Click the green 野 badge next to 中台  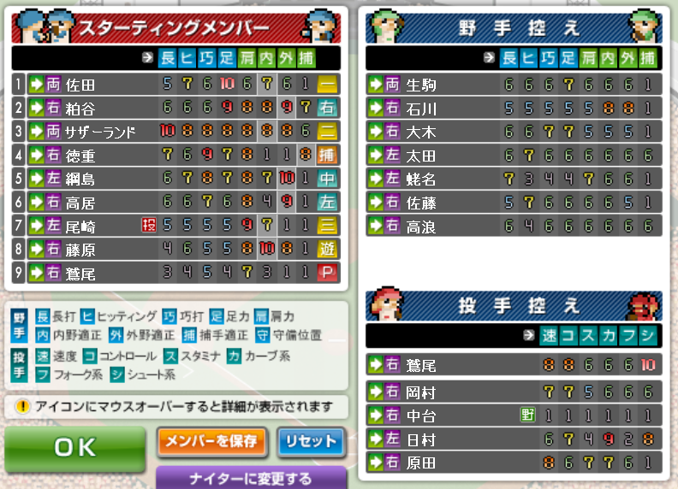click(x=528, y=415)
